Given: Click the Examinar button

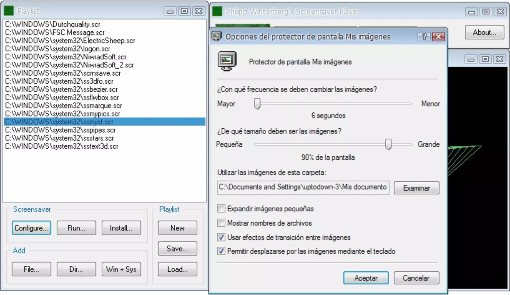Looking at the screenshot, I should [x=417, y=188].
